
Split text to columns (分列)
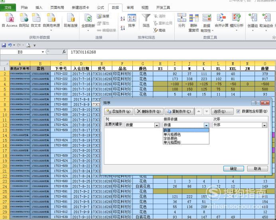(x=181, y=20)
